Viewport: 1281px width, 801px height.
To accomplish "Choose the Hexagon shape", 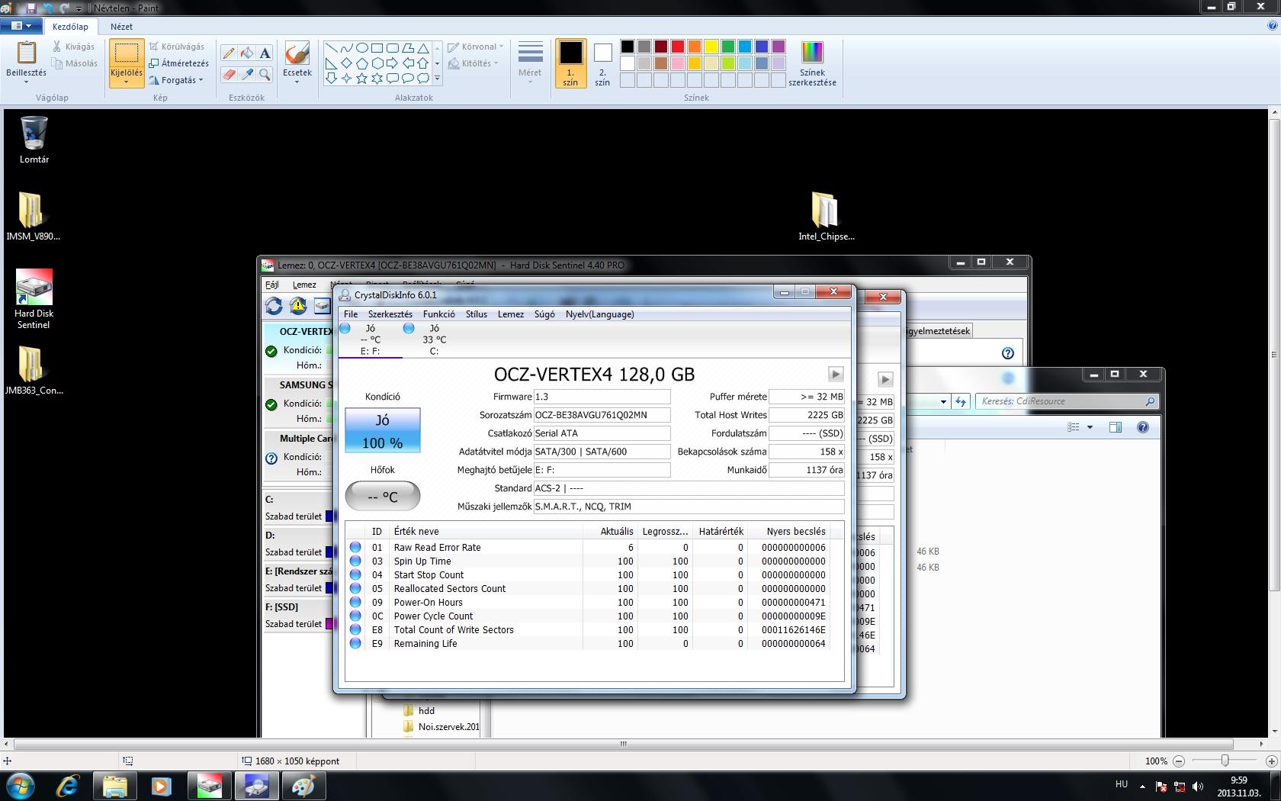I will pos(377,63).
